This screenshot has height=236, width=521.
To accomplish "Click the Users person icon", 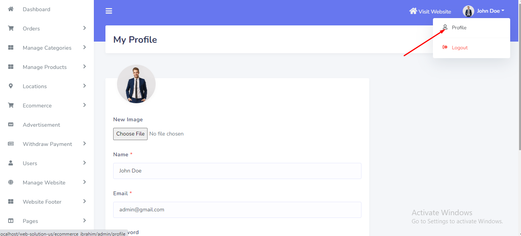I will pyautogui.click(x=11, y=163).
